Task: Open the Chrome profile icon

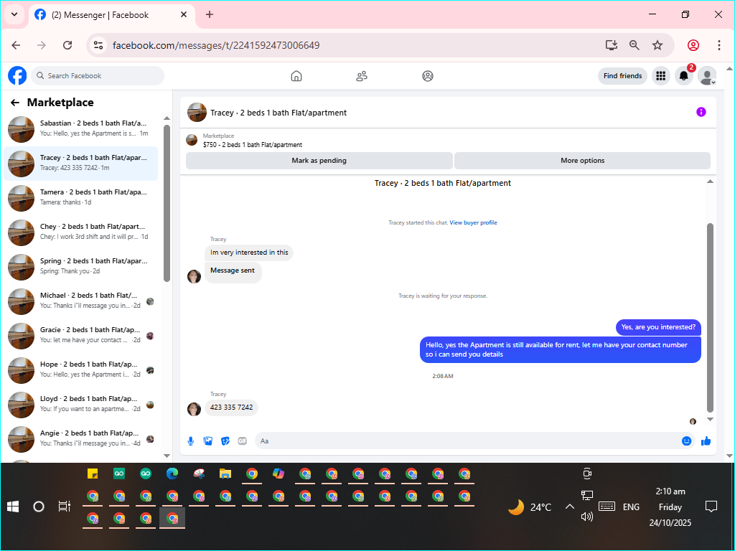Action: 693,45
